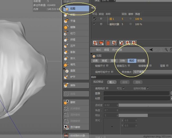
Task: Select the 填充 (Fill) brush
Action: click(76, 65)
